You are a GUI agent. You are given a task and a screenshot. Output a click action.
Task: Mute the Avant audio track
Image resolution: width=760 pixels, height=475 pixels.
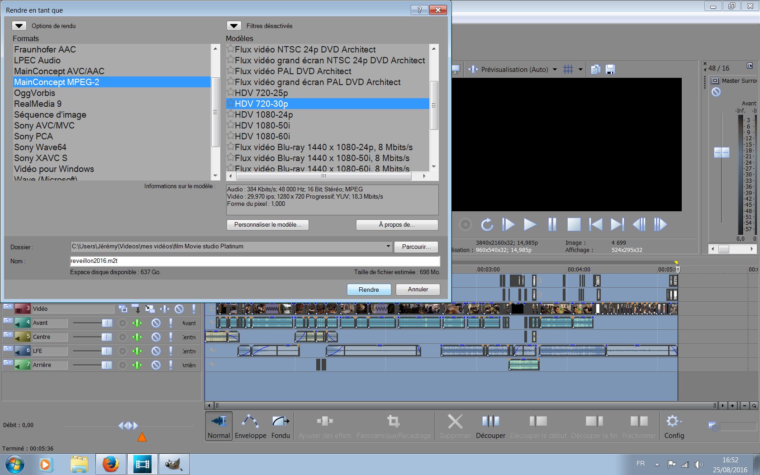(x=156, y=323)
